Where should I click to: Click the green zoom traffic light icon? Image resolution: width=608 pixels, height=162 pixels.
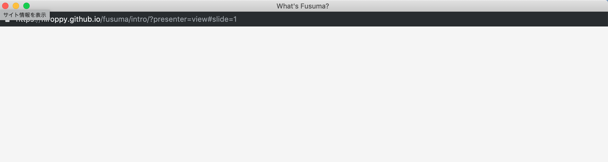point(26,6)
